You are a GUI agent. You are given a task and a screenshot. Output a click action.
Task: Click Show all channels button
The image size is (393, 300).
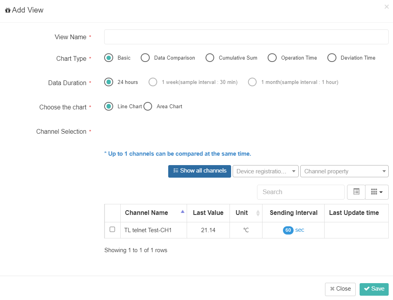(x=200, y=171)
